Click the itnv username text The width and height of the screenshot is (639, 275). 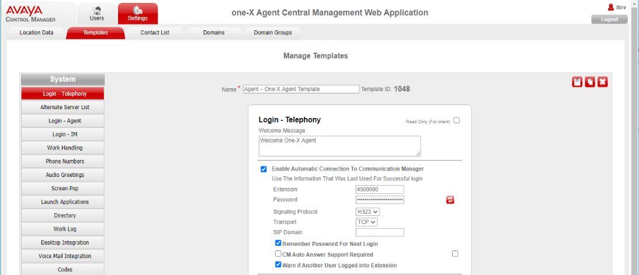point(620,8)
